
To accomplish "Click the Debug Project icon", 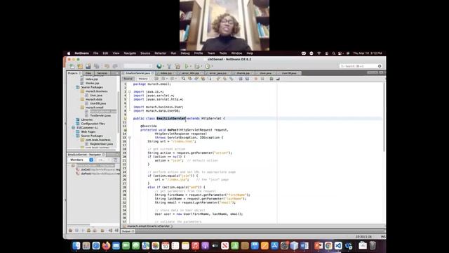I will click(196, 66).
